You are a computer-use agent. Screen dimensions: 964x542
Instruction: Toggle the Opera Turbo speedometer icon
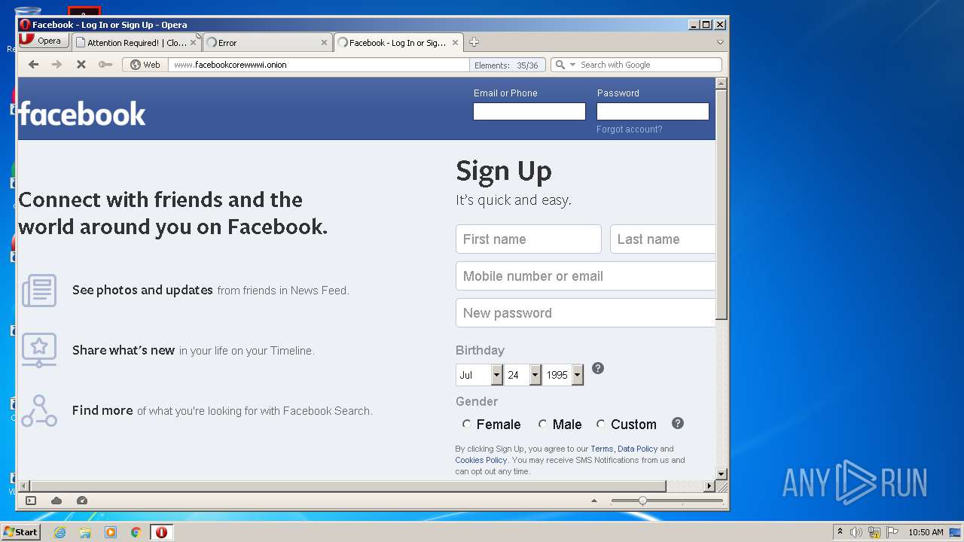coord(82,501)
